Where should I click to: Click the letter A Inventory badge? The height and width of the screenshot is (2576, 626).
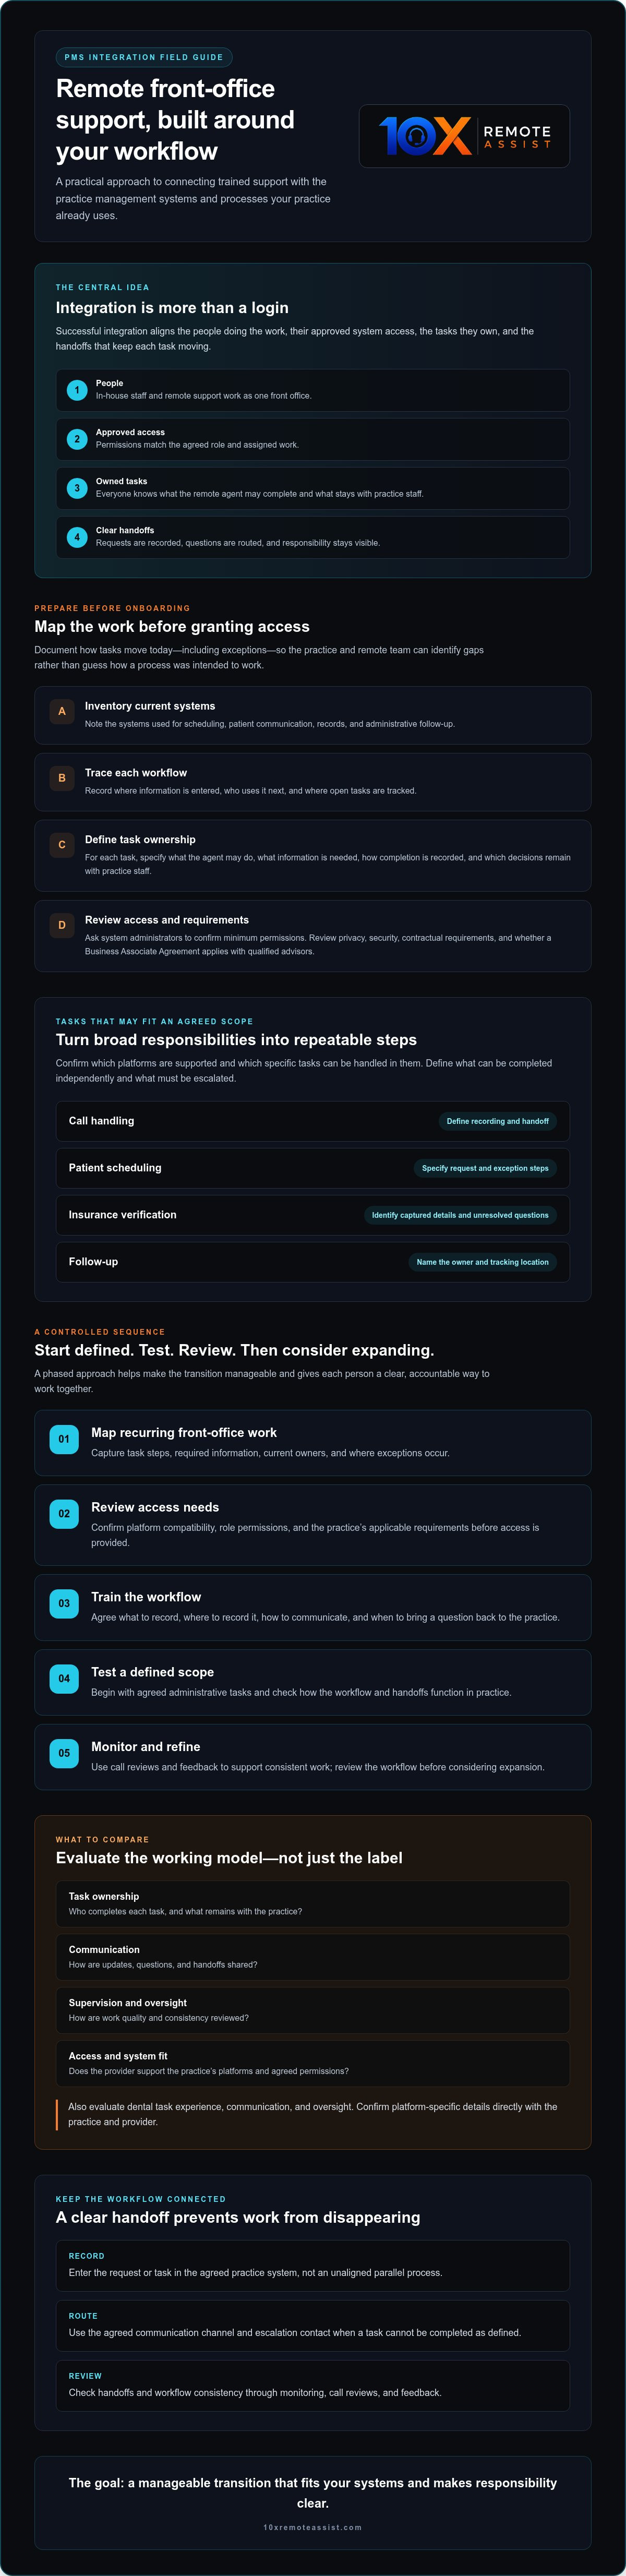pyautogui.click(x=62, y=711)
